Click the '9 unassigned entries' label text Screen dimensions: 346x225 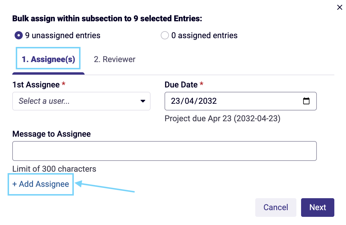(63, 35)
